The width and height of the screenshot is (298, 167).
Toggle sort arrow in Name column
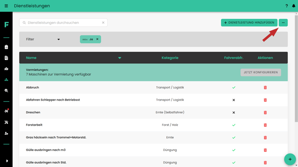(120, 58)
